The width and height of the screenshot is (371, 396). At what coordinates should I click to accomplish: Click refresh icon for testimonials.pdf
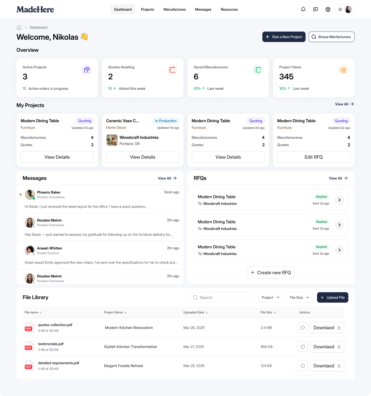coord(302,347)
